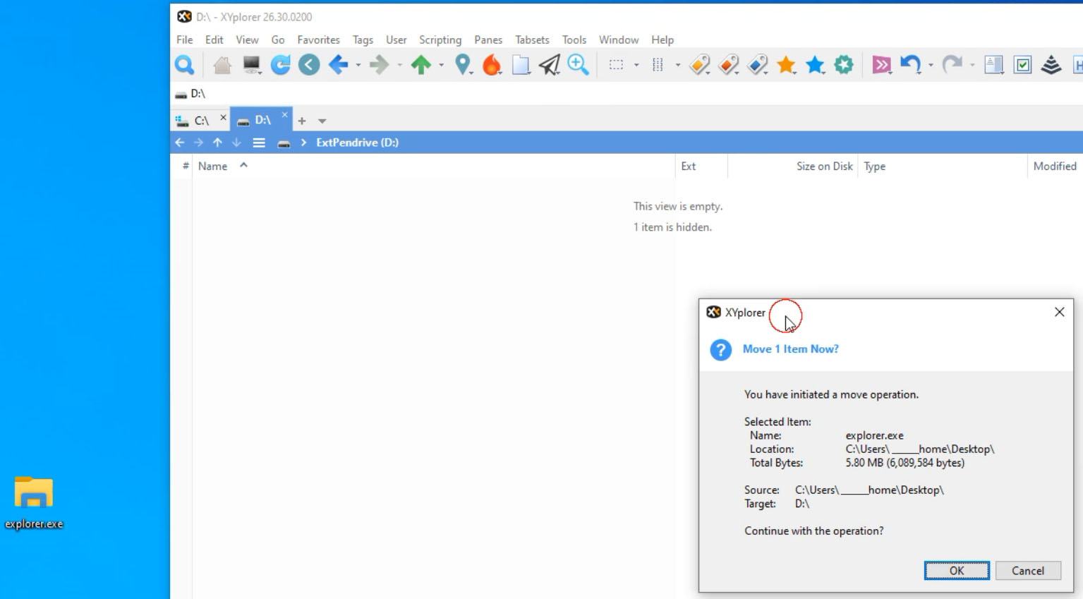Select the Mini Tree layers icon near toolbar end
This screenshot has width=1083, height=599.
(1052, 64)
